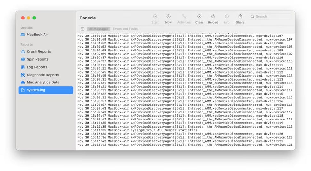Click the Log Reports document icon
311x171 pixels.
pyautogui.click(x=23, y=67)
